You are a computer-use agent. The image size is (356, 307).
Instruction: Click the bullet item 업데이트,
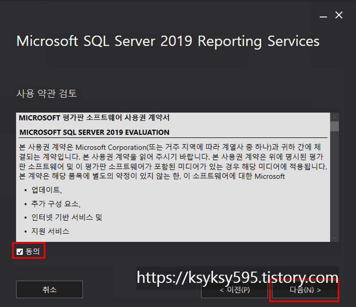pyautogui.click(x=47, y=190)
